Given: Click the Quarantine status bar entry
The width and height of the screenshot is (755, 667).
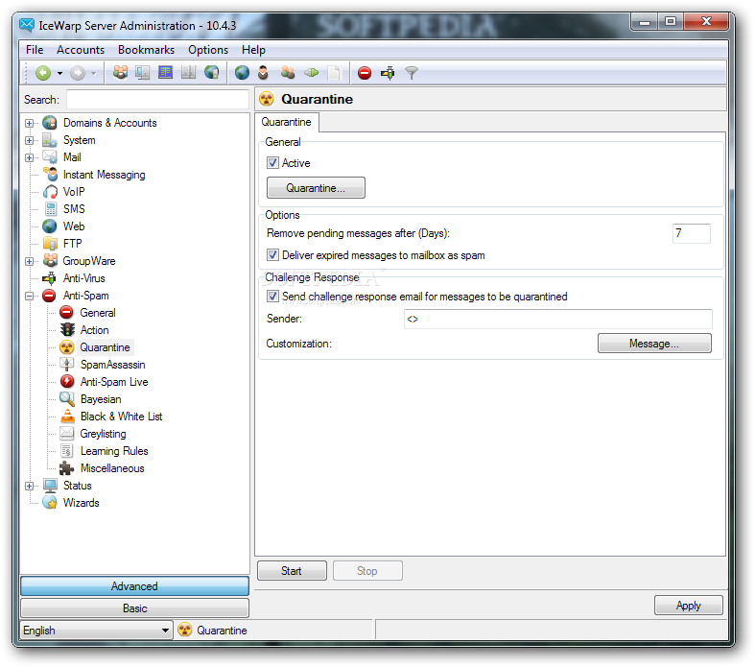Looking at the screenshot, I should click(212, 631).
